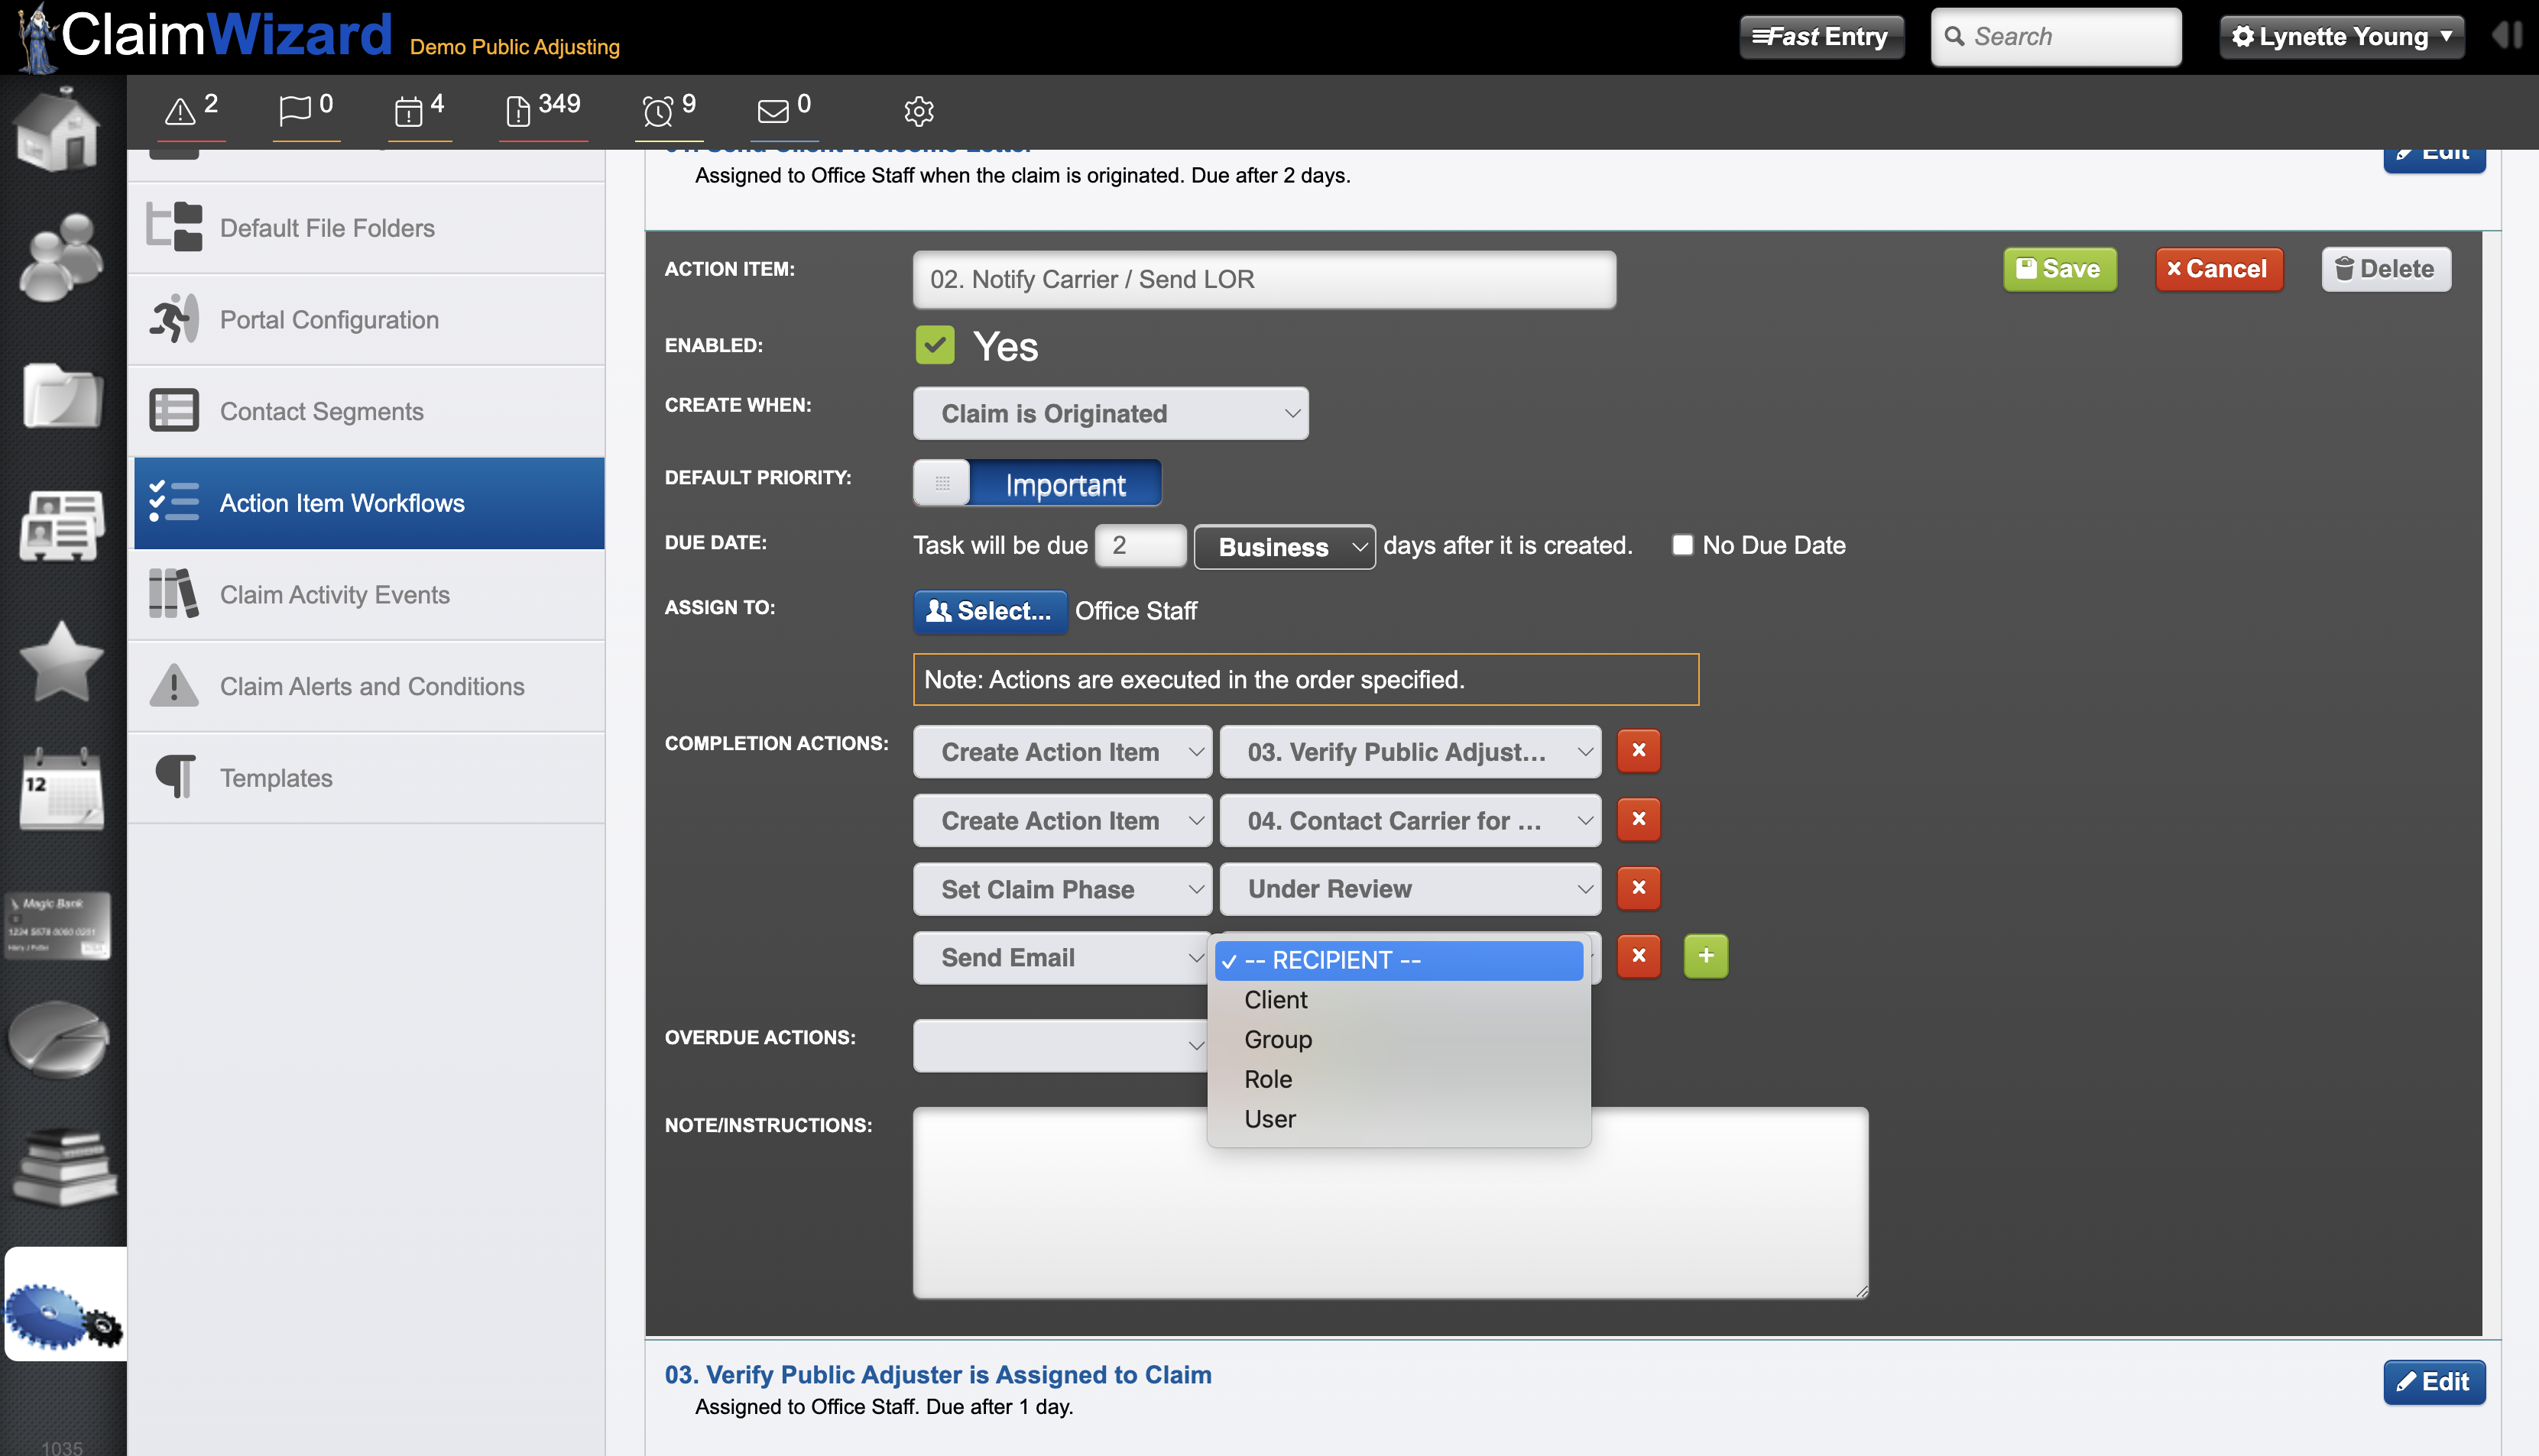Open the first Create Action Item dropdown
The height and width of the screenshot is (1456, 2539).
tap(1062, 752)
